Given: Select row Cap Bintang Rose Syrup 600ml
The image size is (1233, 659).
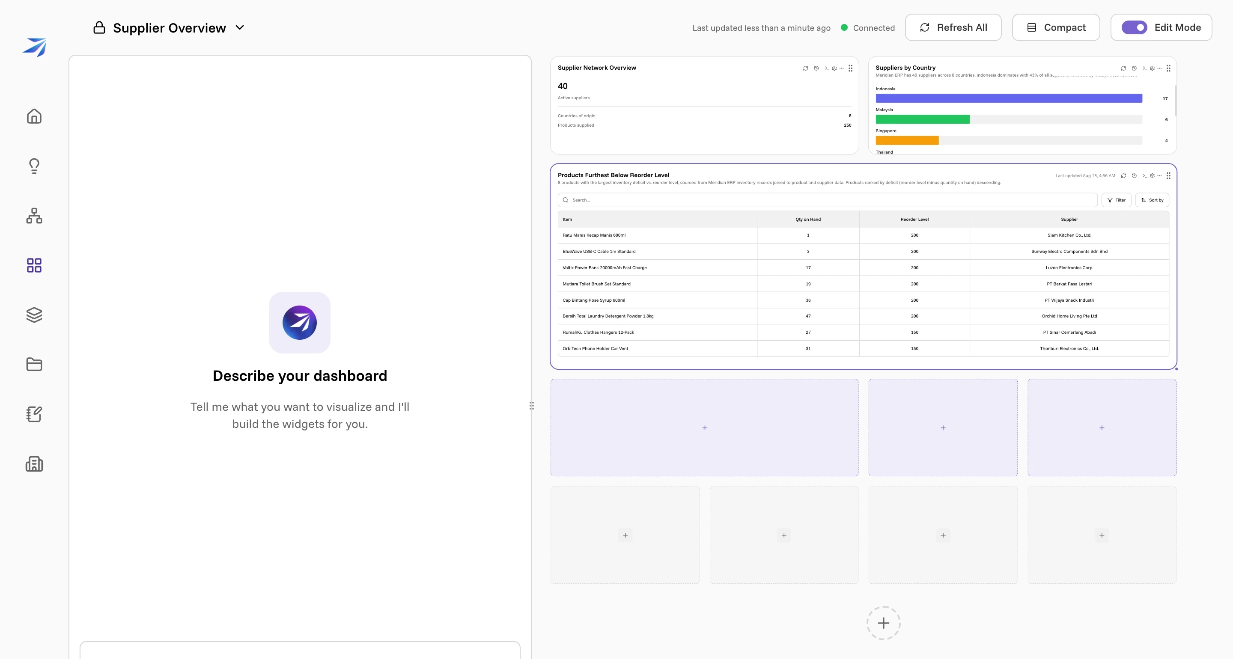Looking at the screenshot, I should coord(863,300).
